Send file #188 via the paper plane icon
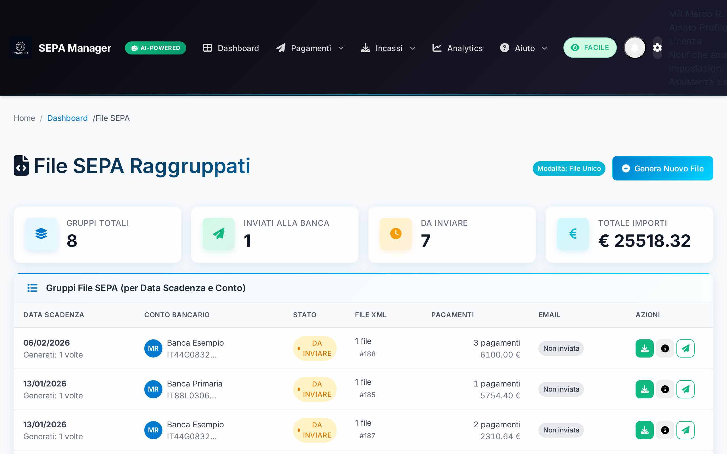Image resolution: width=727 pixels, height=454 pixels. point(685,348)
